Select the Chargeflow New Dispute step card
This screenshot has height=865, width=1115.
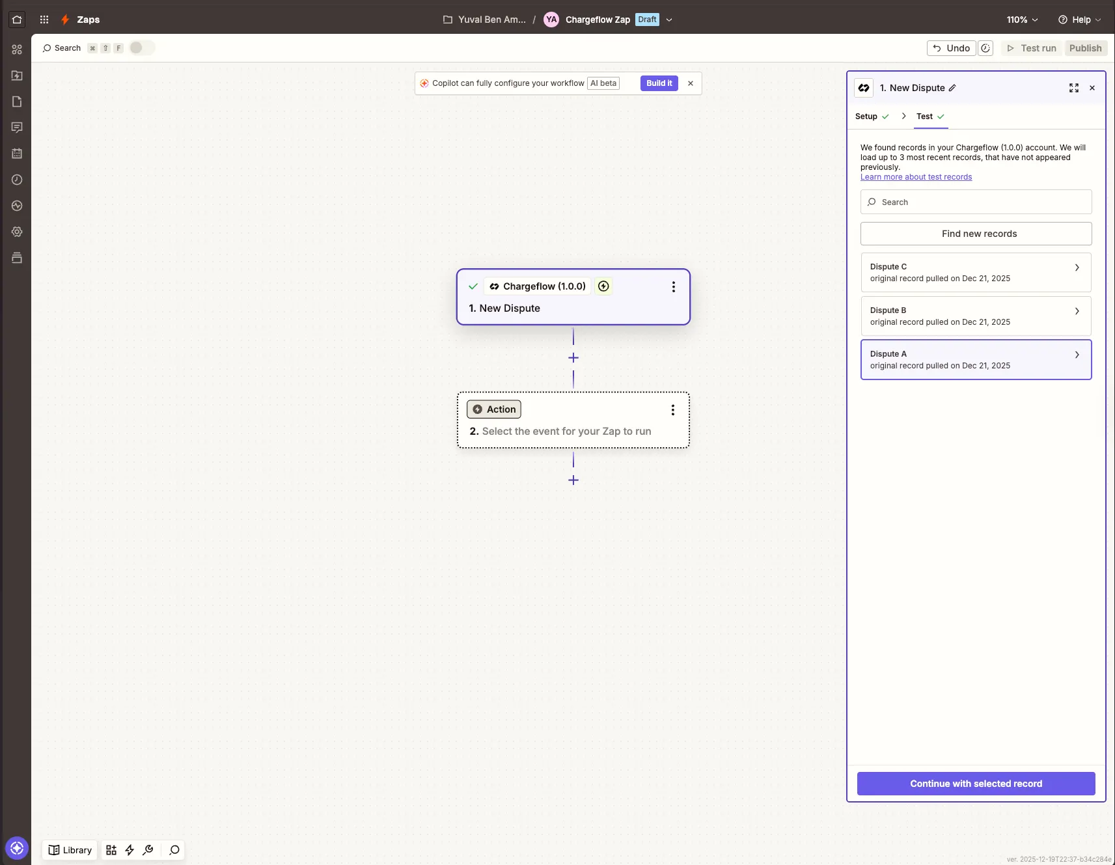click(573, 297)
